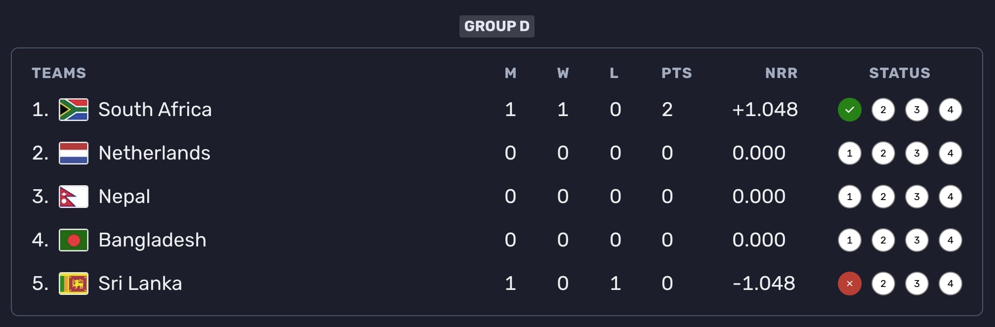The width and height of the screenshot is (995, 327).
Task: Select match 3 status circle for Bangladesh
Action: pyautogui.click(x=916, y=240)
